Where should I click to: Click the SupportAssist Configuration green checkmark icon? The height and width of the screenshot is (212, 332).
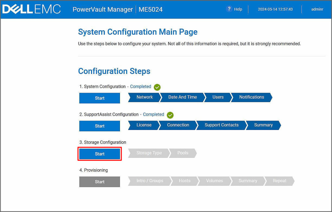point(170,115)
